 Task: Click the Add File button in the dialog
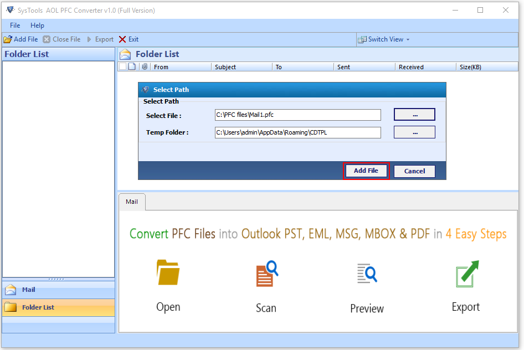tap(366, 171)
